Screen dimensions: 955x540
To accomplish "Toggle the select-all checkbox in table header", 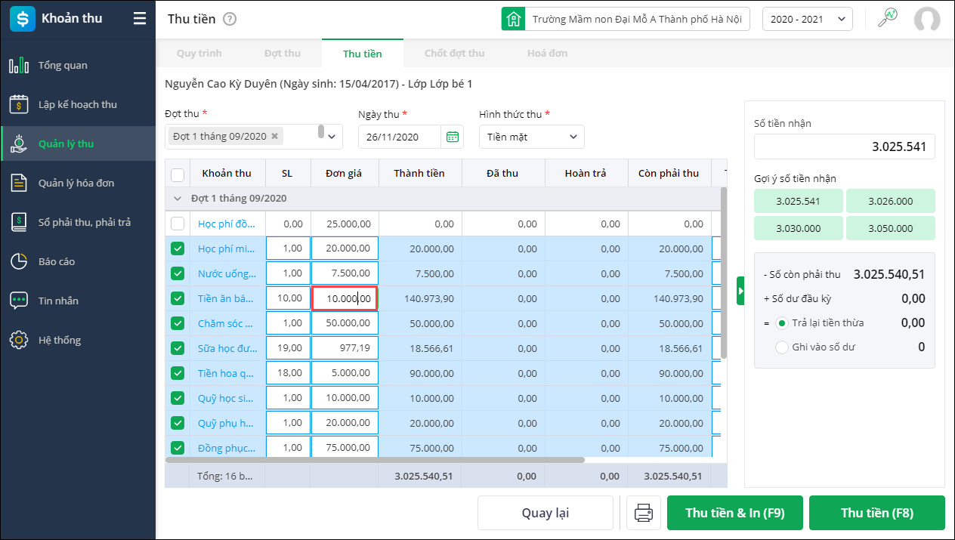I will tap(178, 174).
